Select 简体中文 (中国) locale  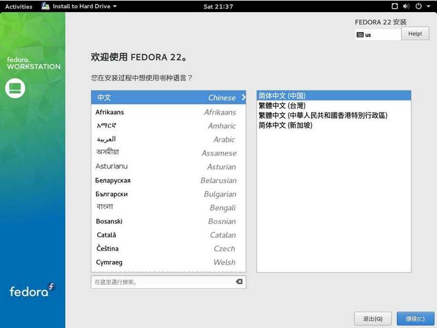pos(334,96)
